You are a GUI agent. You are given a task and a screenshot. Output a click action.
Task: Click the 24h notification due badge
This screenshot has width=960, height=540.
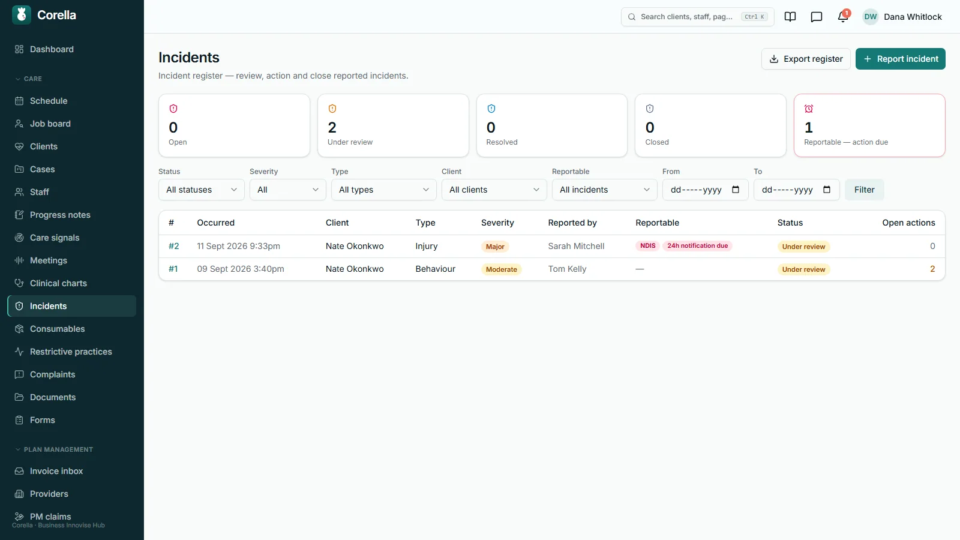pos(698,246)
